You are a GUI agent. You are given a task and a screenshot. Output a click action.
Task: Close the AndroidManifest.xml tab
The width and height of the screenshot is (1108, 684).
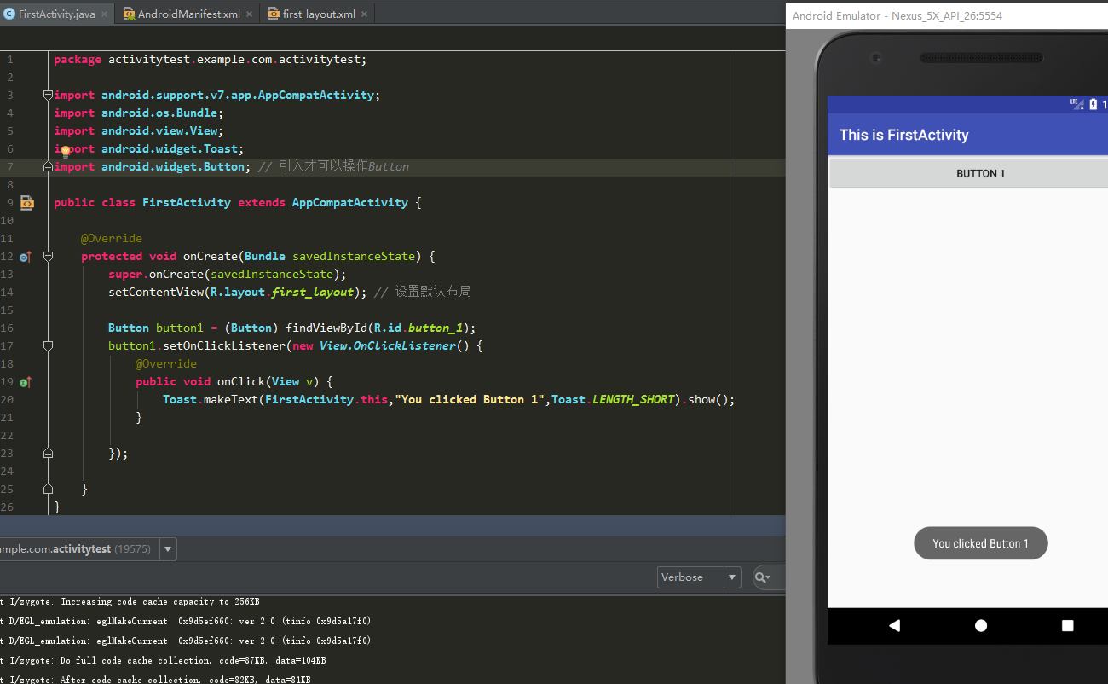(x=250, y=14)
